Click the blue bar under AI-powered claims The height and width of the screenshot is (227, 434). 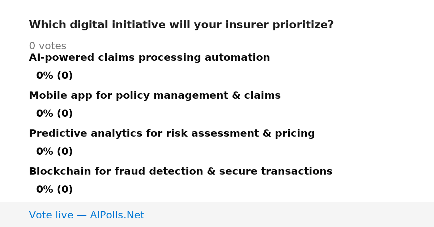[29, 76]
